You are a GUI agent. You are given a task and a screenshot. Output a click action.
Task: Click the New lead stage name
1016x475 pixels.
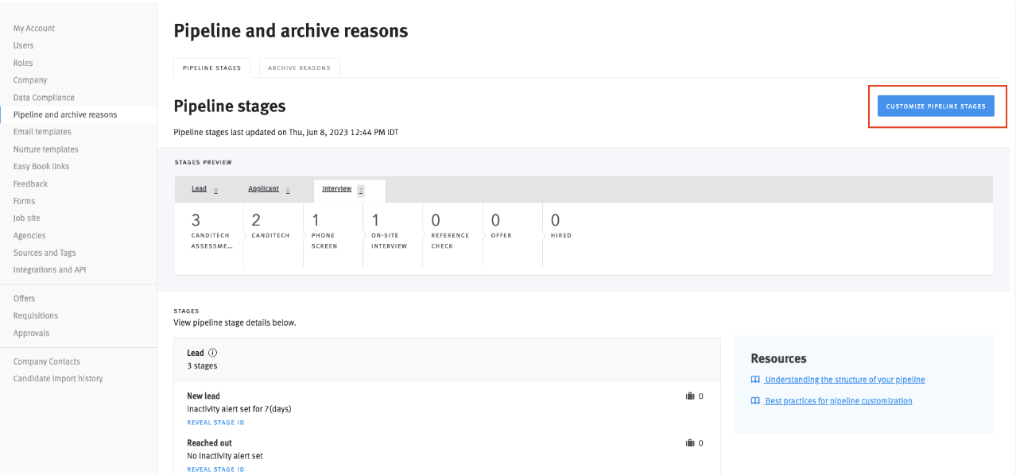click(x=204, y=396)
